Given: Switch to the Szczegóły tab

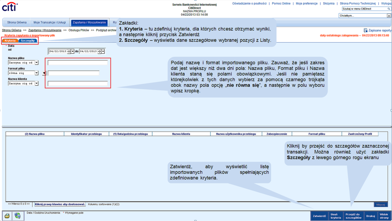Looking at the screenshot, I should tap(28, 40).
